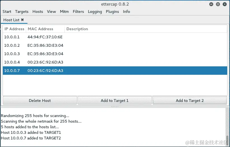Click Add to Target 2 button
Viewport: 230px width, 147px height.
pos(190,101)
